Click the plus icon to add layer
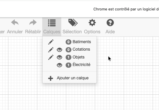Image resolution: width=159 pixels, height=110 pixels. (x=51, y=78)
